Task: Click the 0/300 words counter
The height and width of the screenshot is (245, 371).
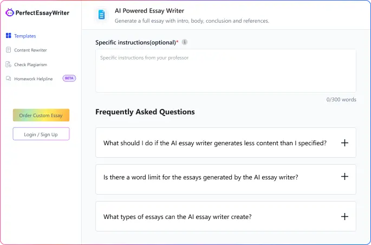Action: click(x=341, y=100)
